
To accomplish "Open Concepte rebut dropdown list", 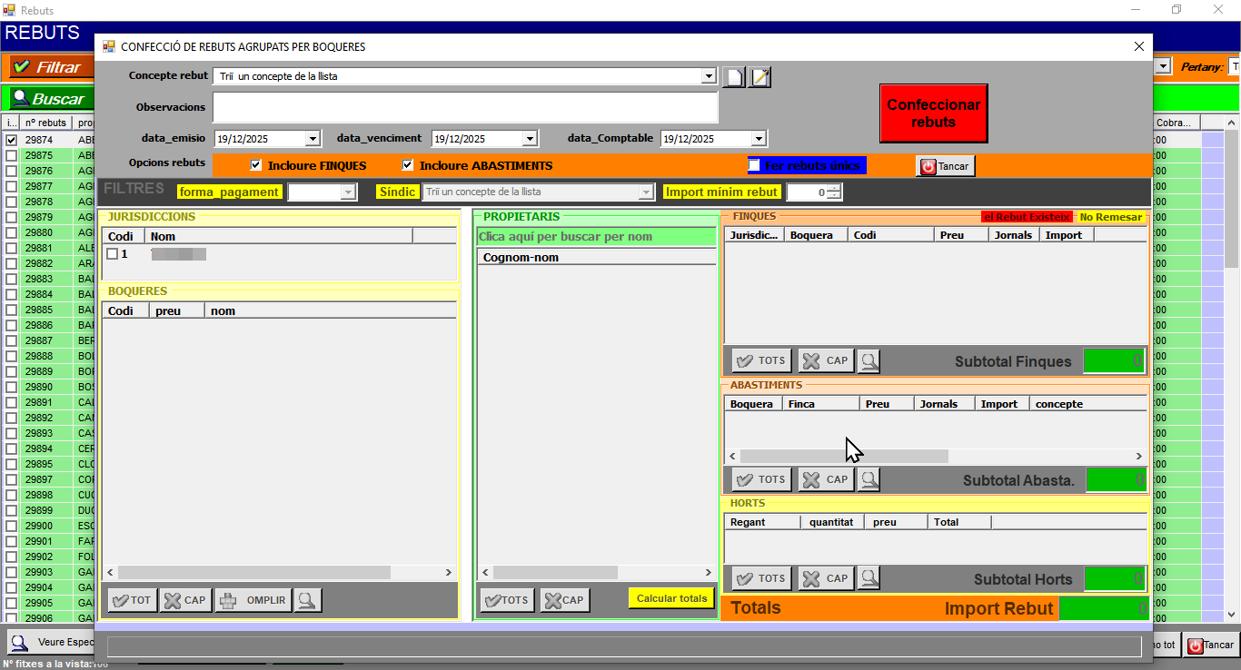I will pyautogui.click(x=709, y=76).
